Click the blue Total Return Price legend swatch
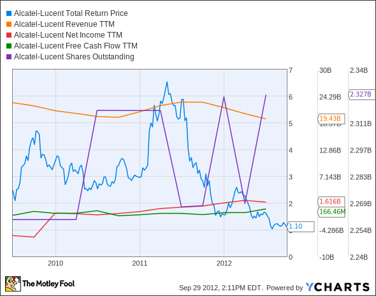376x296 pixels. pos(9,13)
